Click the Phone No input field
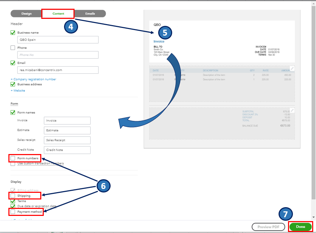316x233 pixels. pos(58,55)
